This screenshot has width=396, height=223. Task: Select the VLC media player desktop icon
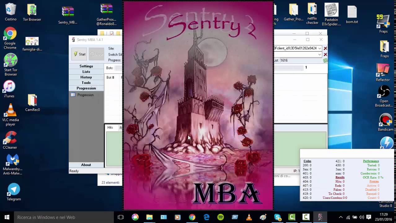point(11,115)
